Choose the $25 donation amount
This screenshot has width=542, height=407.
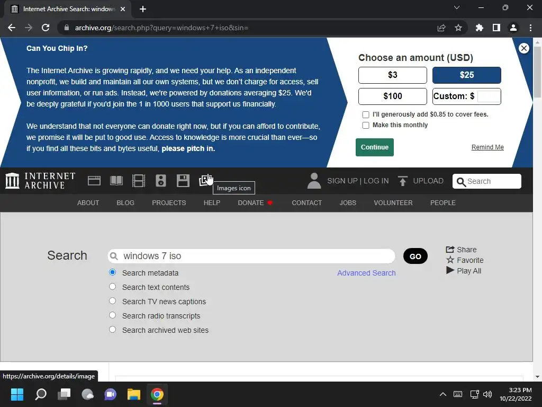[x=467, y=75]
